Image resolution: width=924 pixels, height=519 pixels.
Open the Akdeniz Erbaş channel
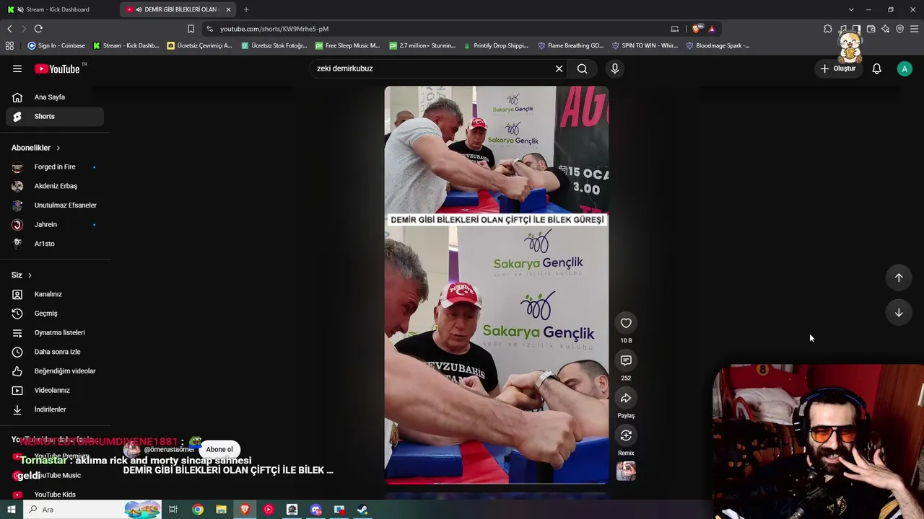coord(55,186)
